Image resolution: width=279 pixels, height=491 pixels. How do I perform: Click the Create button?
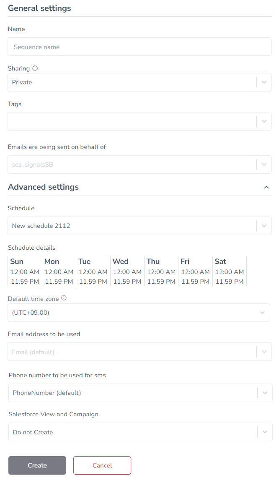37,465
